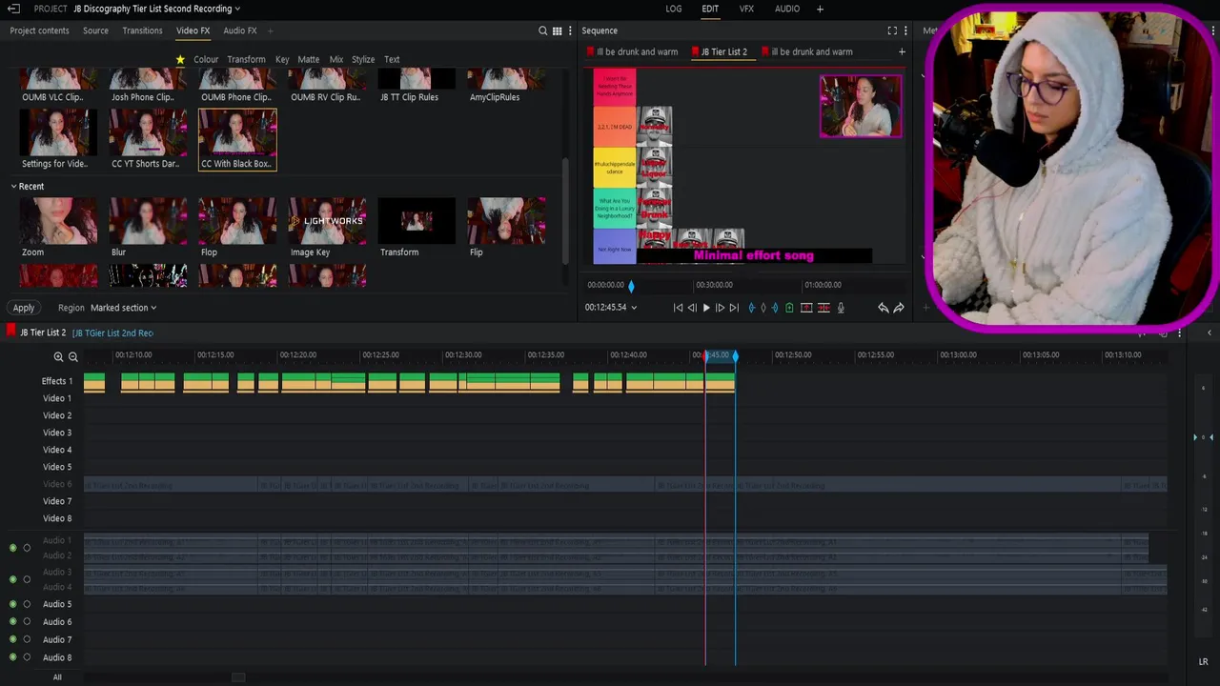Open the Audio FX tab
Viewport: 1220px width, 686px height.
point(240,30)
